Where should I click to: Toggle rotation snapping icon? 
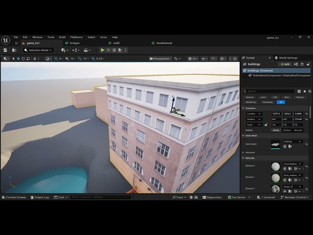point(80,59)
